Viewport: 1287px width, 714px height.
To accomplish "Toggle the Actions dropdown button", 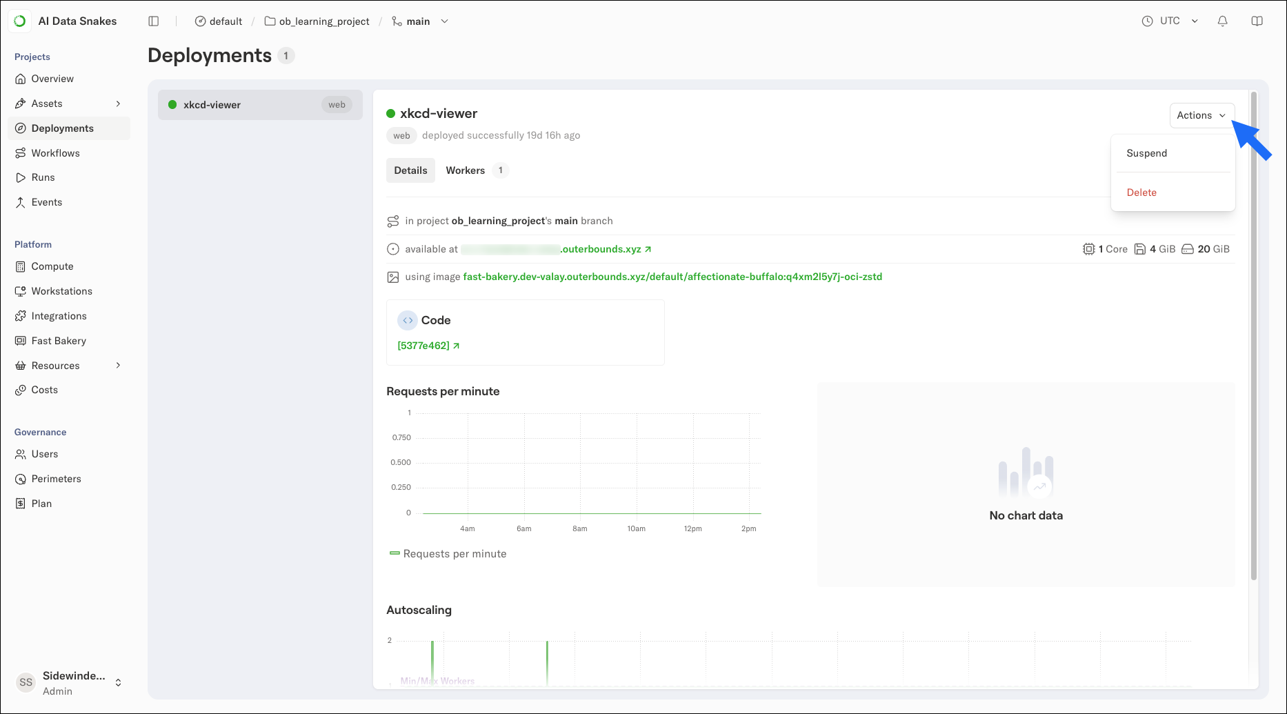I will pyautogui.click(x=1202, y=115).
